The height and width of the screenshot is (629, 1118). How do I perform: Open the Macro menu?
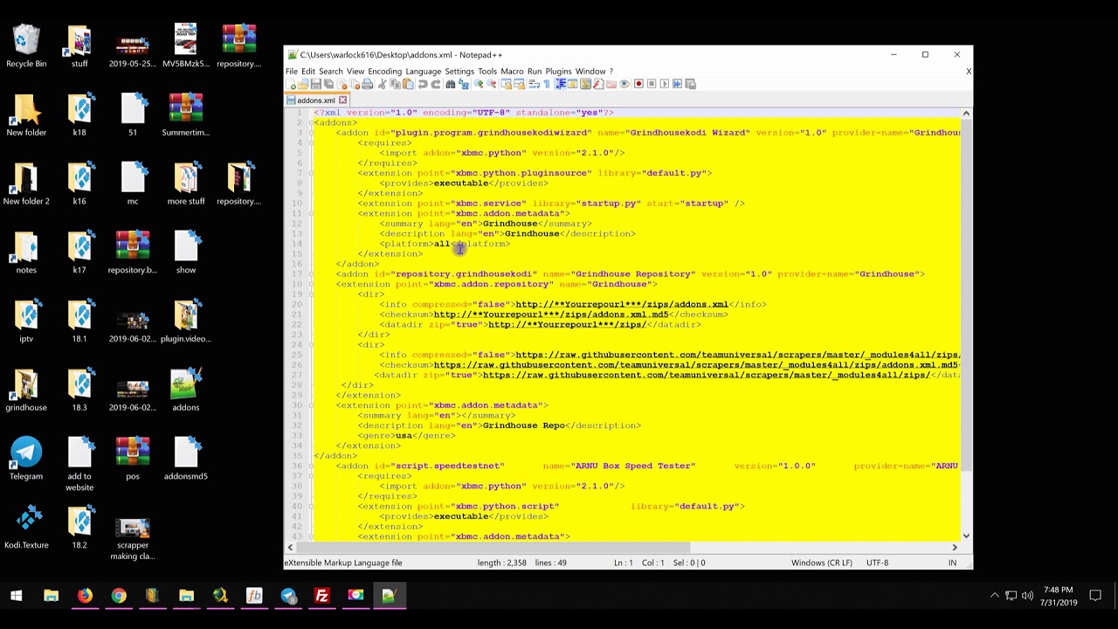pos(512,71)
